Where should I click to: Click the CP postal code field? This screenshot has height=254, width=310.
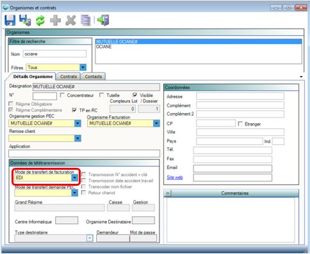216,123
